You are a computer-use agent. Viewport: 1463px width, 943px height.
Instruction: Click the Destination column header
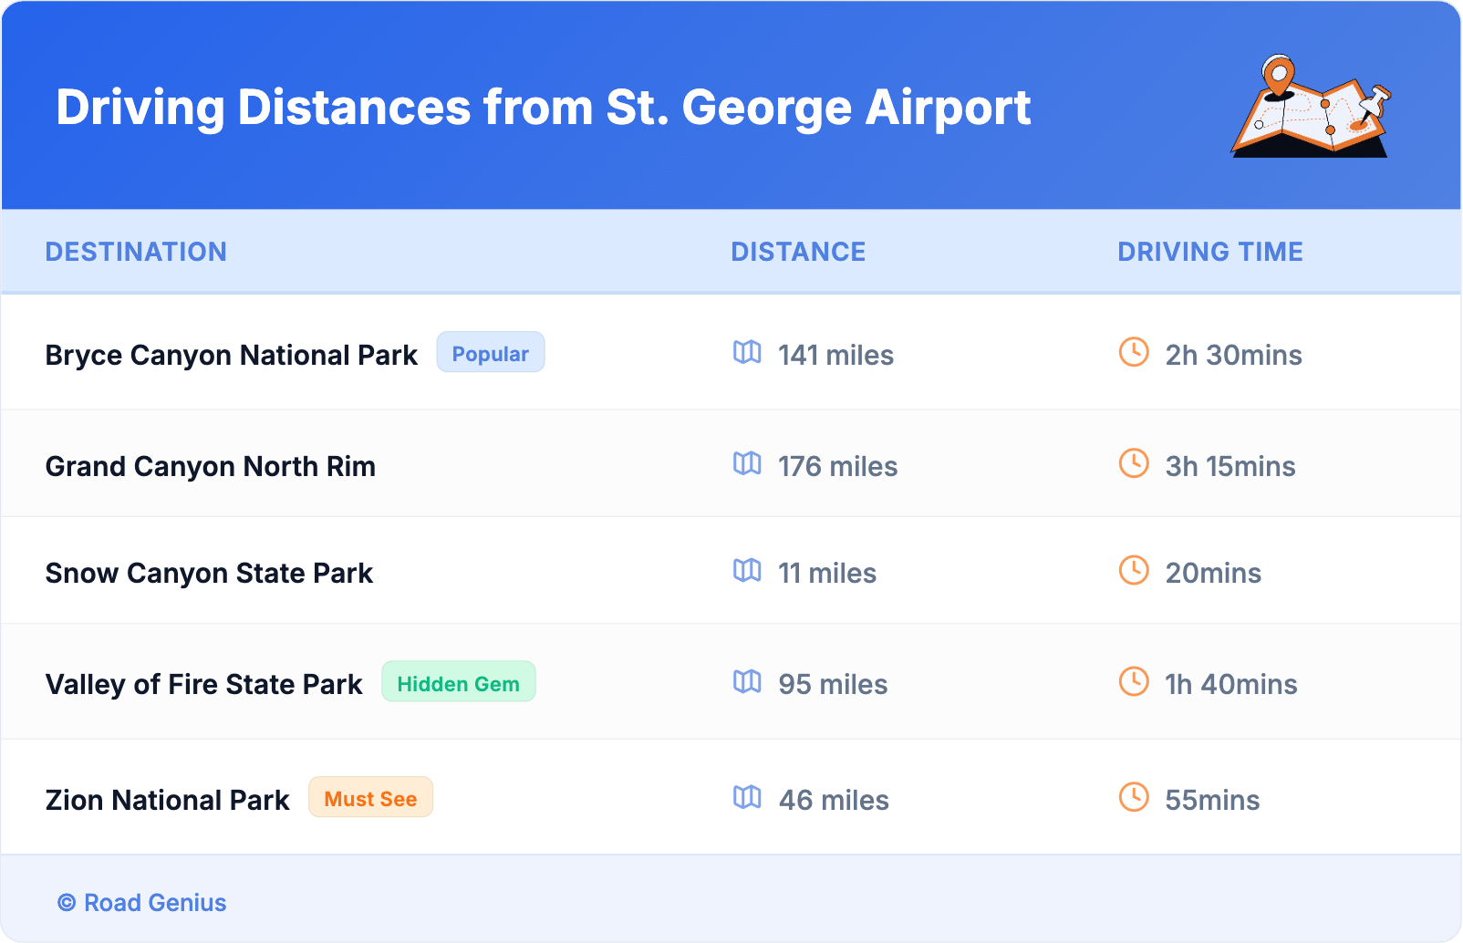click(x=136, y=252)
